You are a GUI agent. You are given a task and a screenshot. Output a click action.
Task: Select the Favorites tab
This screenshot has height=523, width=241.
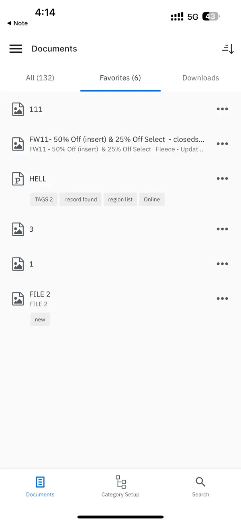[x=120, y=78]
